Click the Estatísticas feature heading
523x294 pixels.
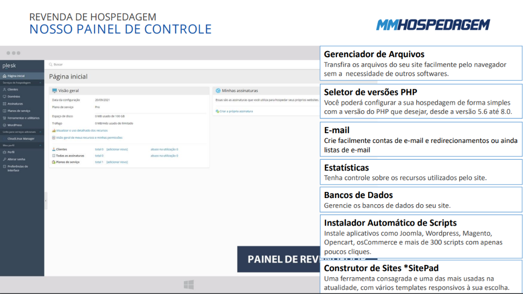click(346, 167)
